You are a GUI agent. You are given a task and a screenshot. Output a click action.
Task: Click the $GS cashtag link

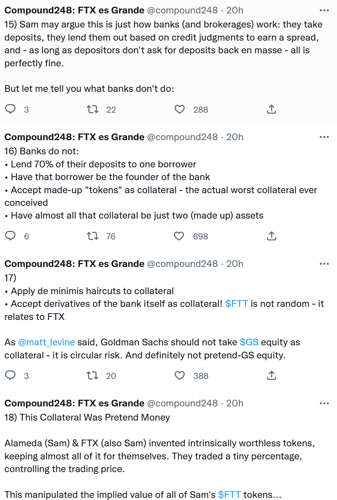click(x=249, y=342)
